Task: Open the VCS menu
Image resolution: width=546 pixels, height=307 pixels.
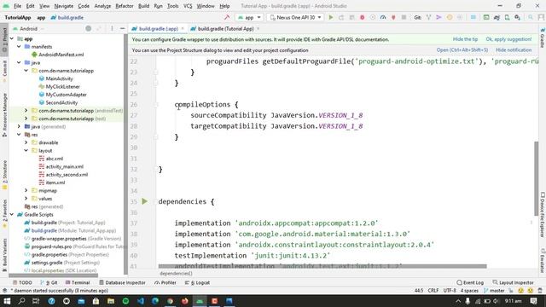Action: click(x=188, y=6)
